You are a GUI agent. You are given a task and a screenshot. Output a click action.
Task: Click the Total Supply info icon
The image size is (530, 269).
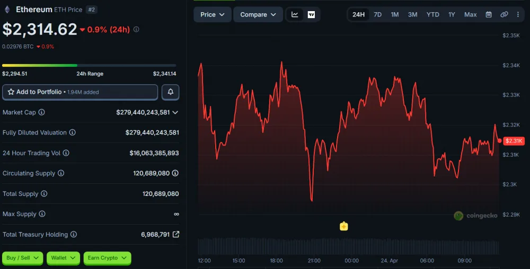[44, 193]
